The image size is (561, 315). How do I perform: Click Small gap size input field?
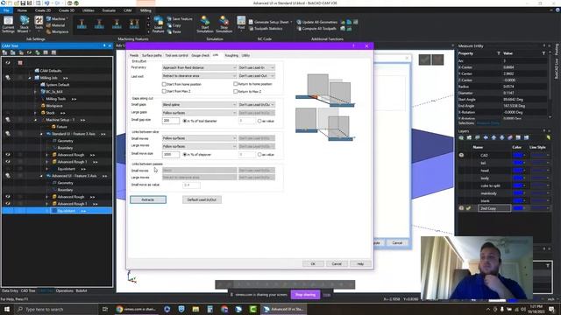tap(171, 121)
